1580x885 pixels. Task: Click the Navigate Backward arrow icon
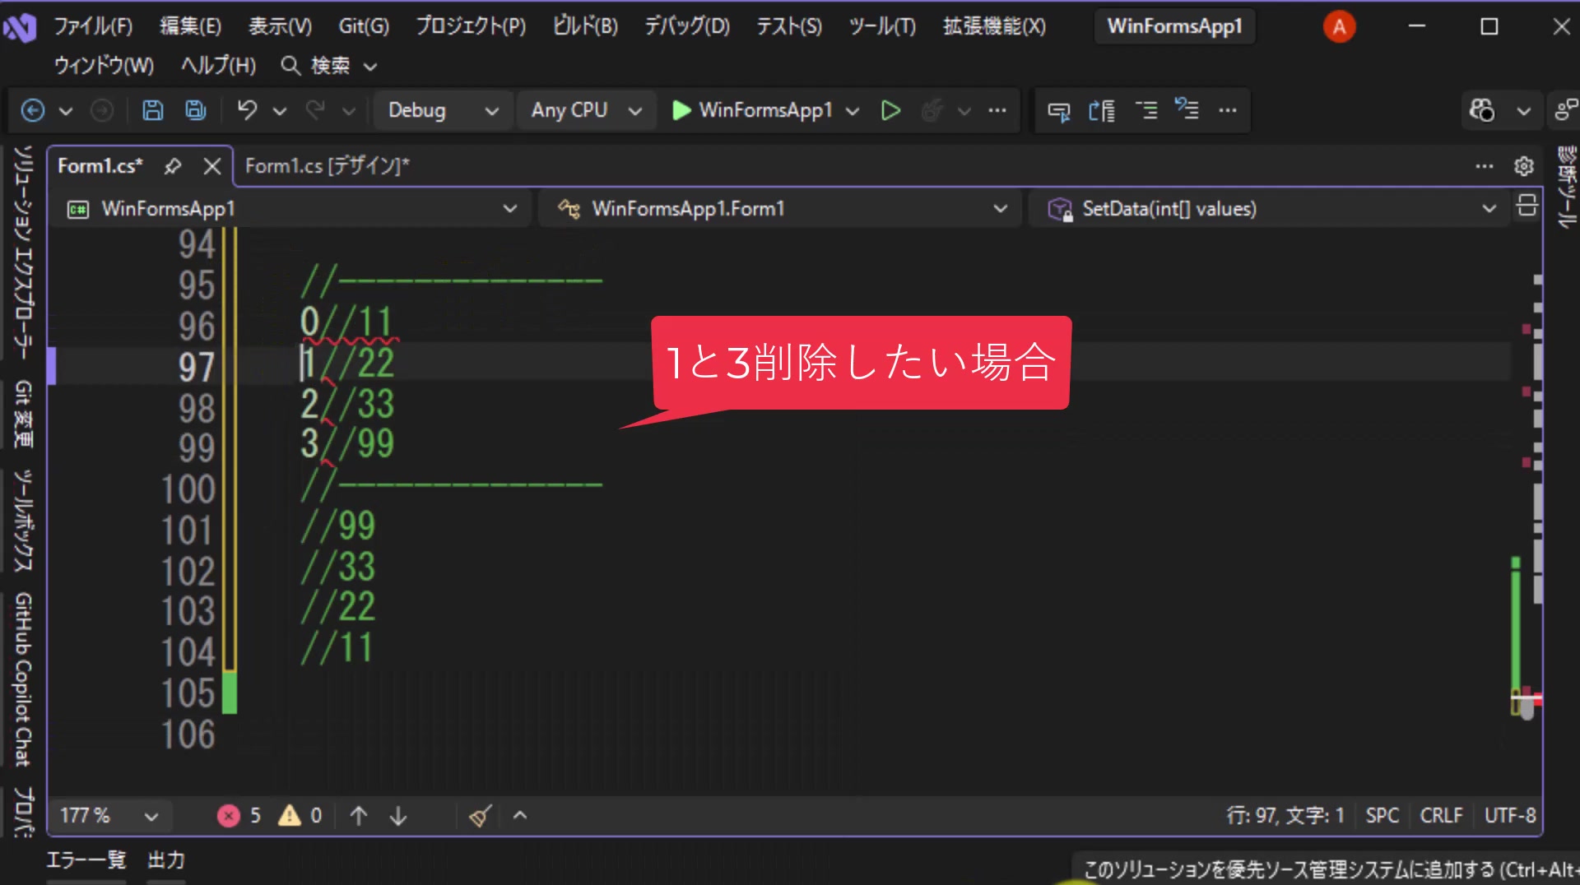[33, 110]
